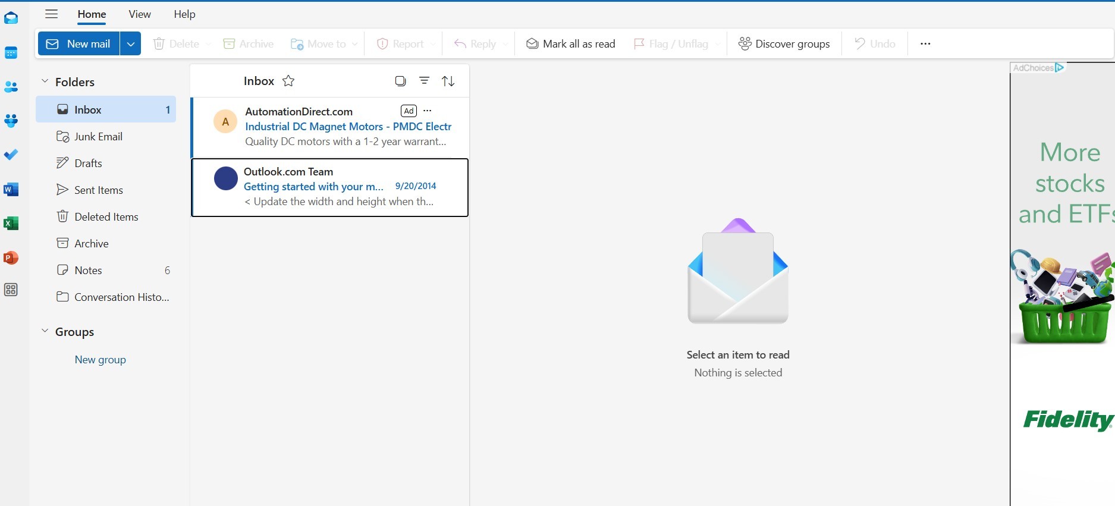Click the Report toolbar button
This screenshot has width=1115, height=506.
[400, 43]
